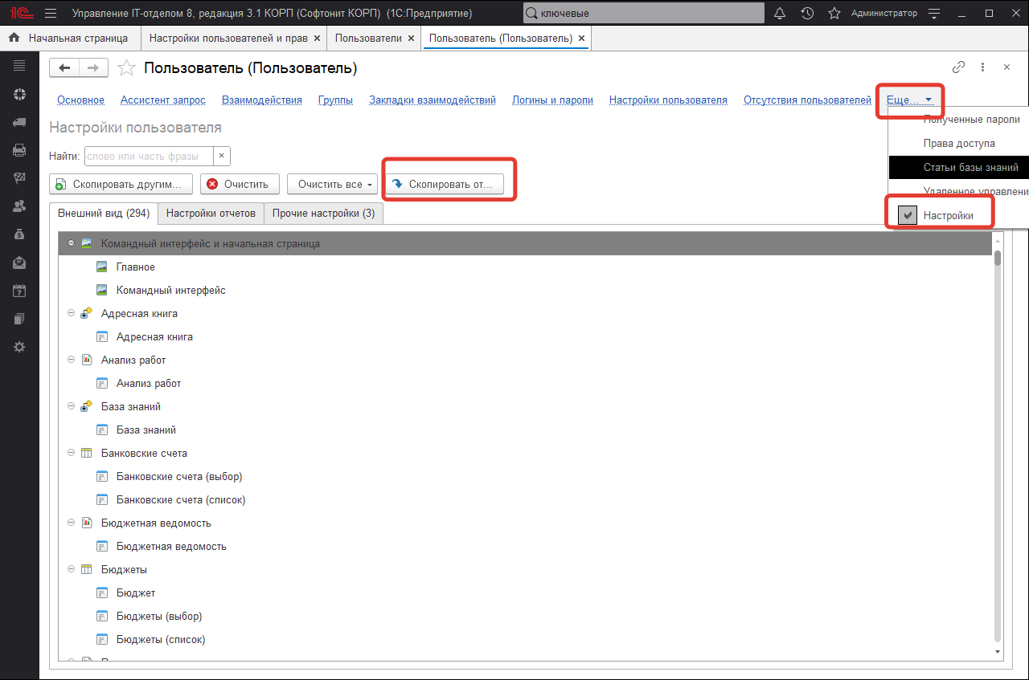Open the gear administration icon in sidebar

point(19,347)
